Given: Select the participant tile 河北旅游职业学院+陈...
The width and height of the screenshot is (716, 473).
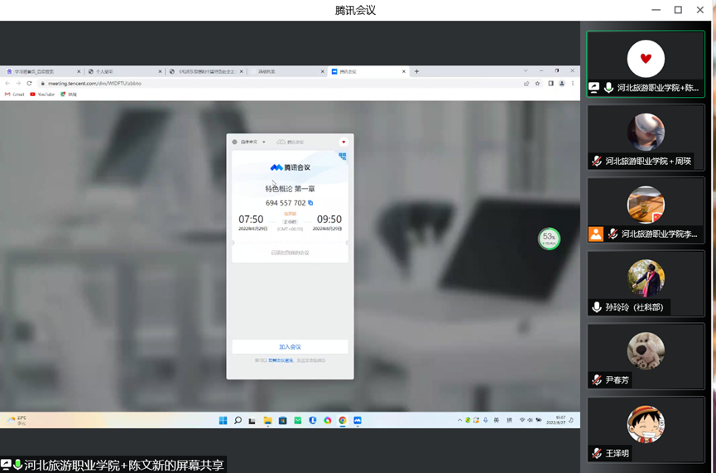Looking at the screenshot, I should click(645, 64).
